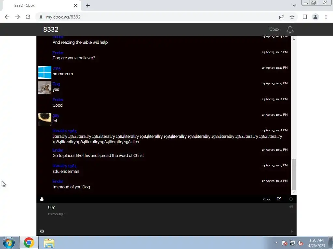The width and height of the screenshot is (333, 249).
Task: Click the message 'I'm proud of you Dog'
Action: point(71,187)
